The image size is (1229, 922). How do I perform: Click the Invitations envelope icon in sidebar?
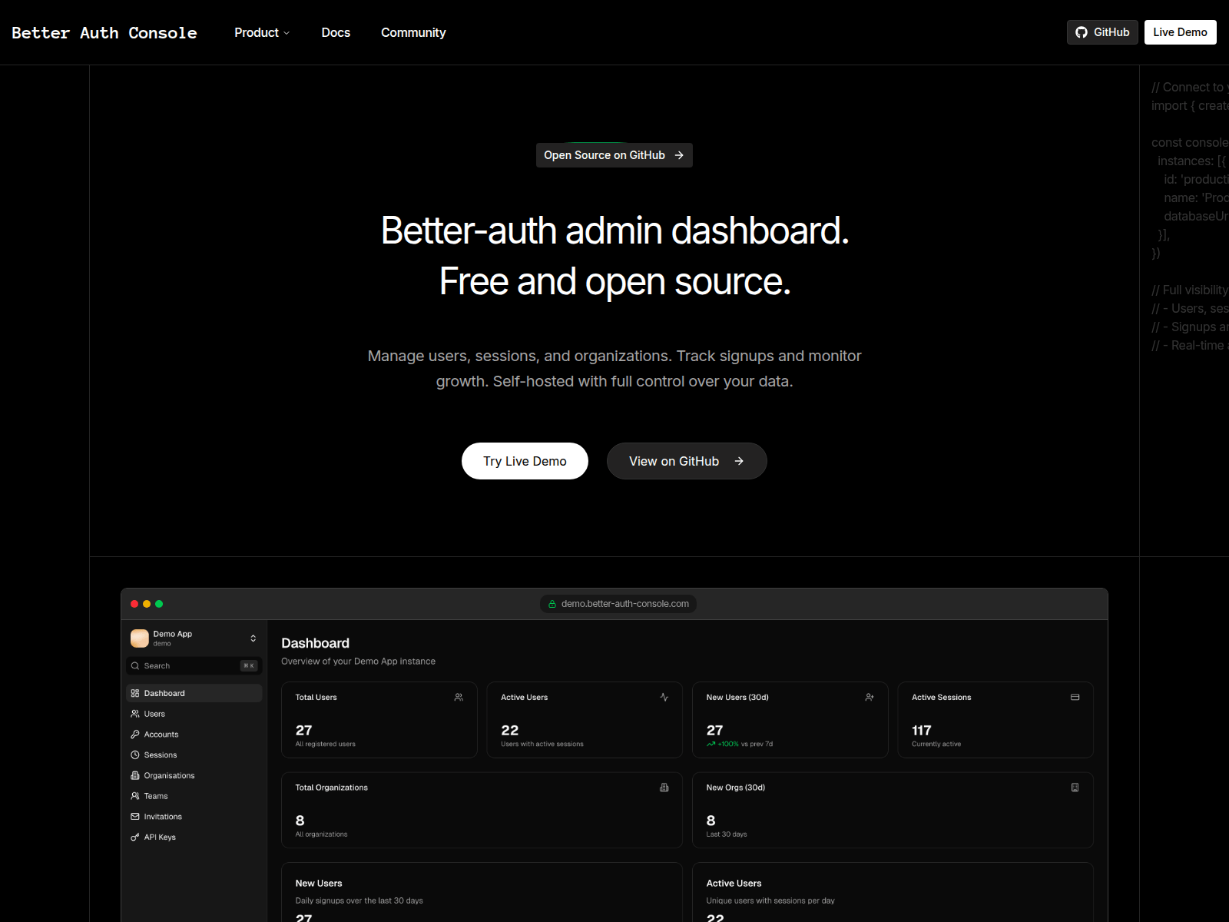(135, 817)
